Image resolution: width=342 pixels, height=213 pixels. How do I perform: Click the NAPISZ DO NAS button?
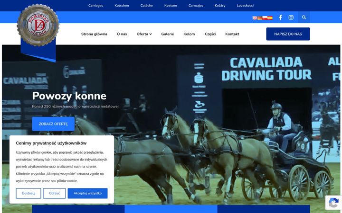[288, 34]
